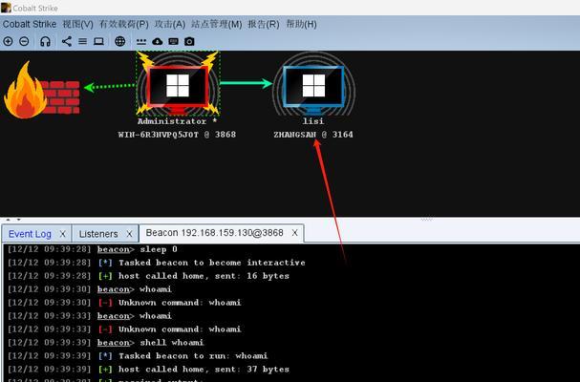This screenshot has width=580, height=382.
Task: Click the connect to team server plus icon
Action: [8, 41]
